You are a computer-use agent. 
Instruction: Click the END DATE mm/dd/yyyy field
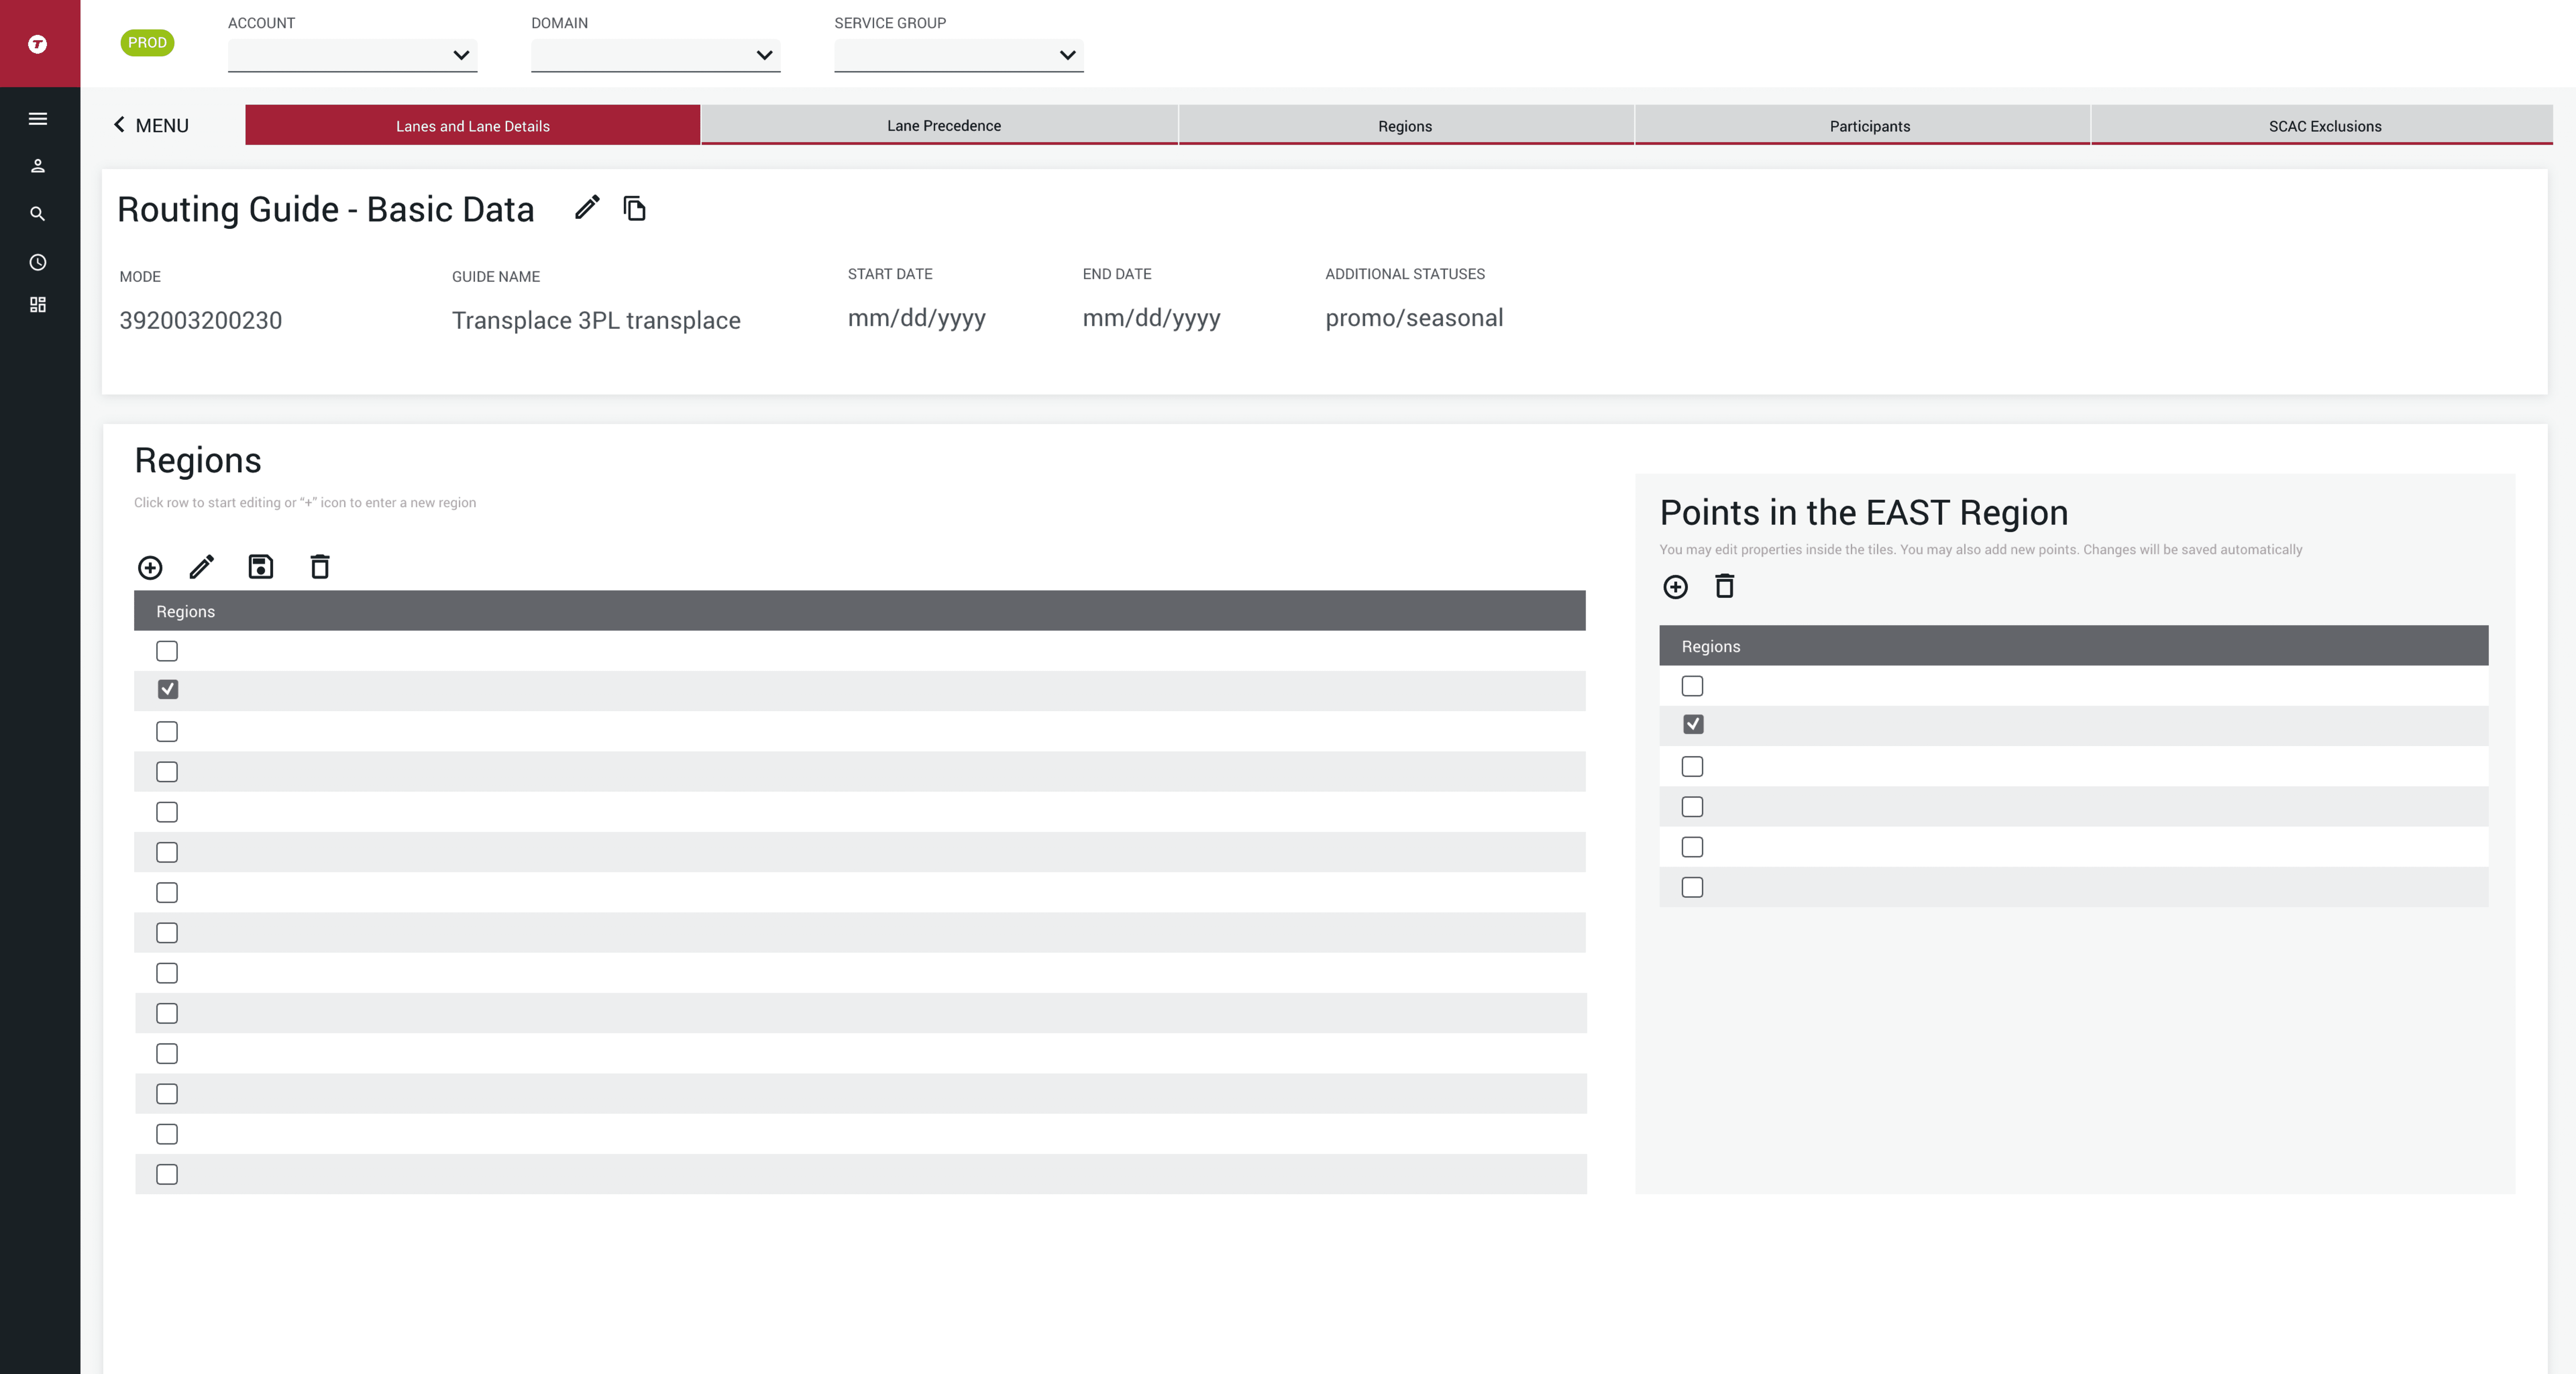1152,318
